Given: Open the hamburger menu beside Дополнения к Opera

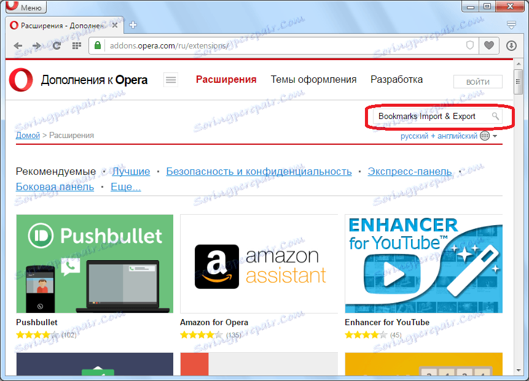Looking at the screenshot, I should [x=170, y=80].
